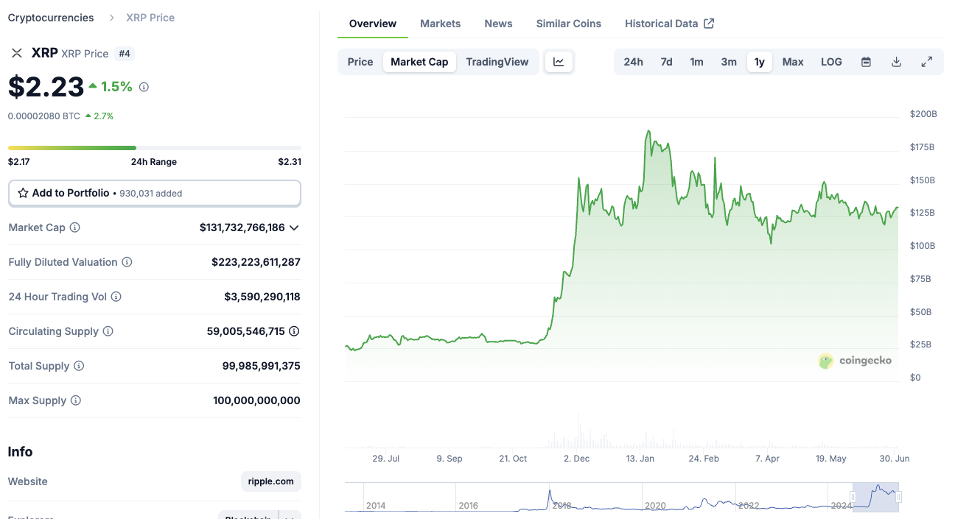Open the calendar date range picker icon
Viewport: 955px width, 519px height.
pos(867,62)
